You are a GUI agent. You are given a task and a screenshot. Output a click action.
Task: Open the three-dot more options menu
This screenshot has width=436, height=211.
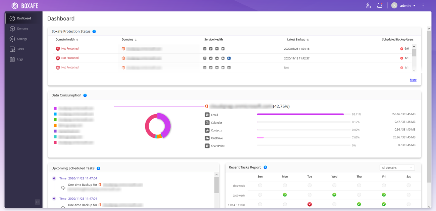(x=423, y=6)
